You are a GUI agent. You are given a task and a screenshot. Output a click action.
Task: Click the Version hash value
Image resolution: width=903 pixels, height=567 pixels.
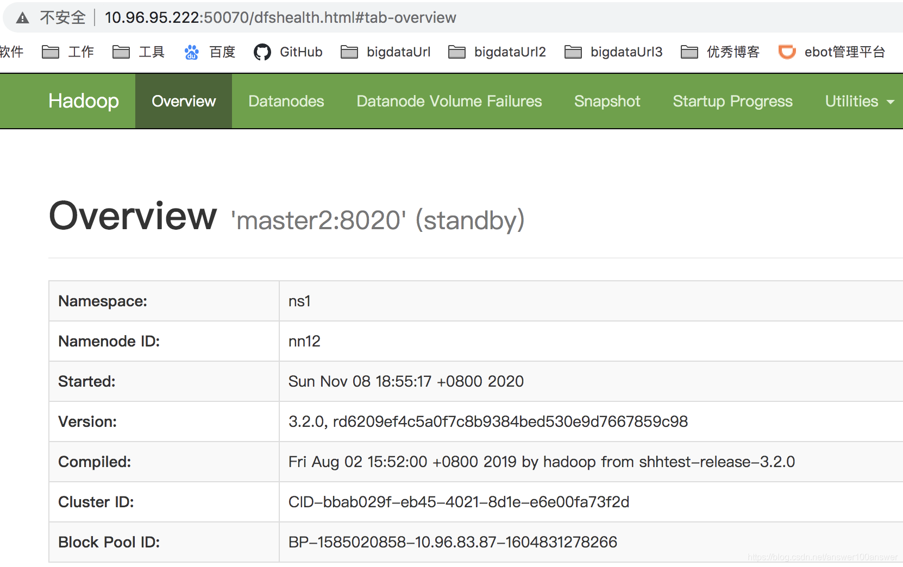pos(488,421)
